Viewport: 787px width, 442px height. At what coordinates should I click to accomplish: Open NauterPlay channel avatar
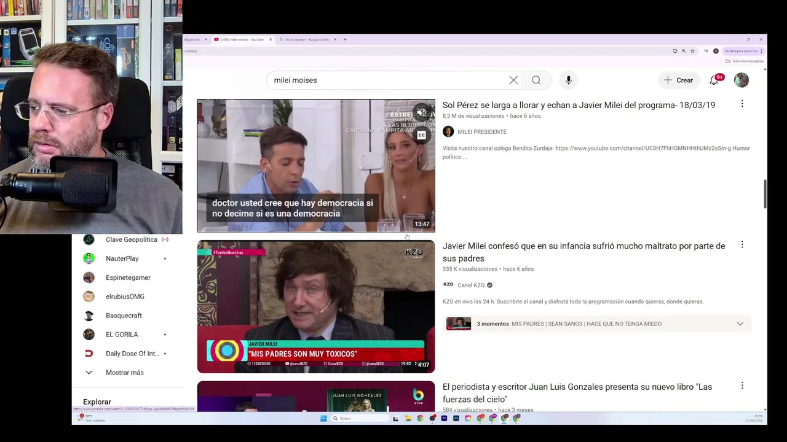coord(89,258)
